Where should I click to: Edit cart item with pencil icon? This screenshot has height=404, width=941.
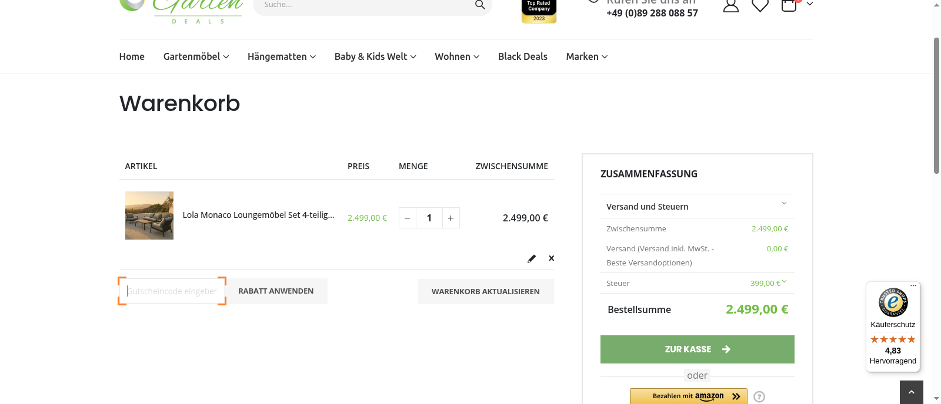(532, 258)
